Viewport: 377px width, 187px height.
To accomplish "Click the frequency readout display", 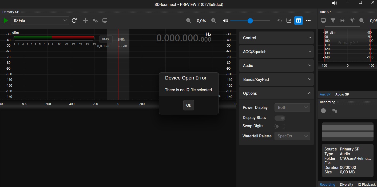I will pos(184,38).
